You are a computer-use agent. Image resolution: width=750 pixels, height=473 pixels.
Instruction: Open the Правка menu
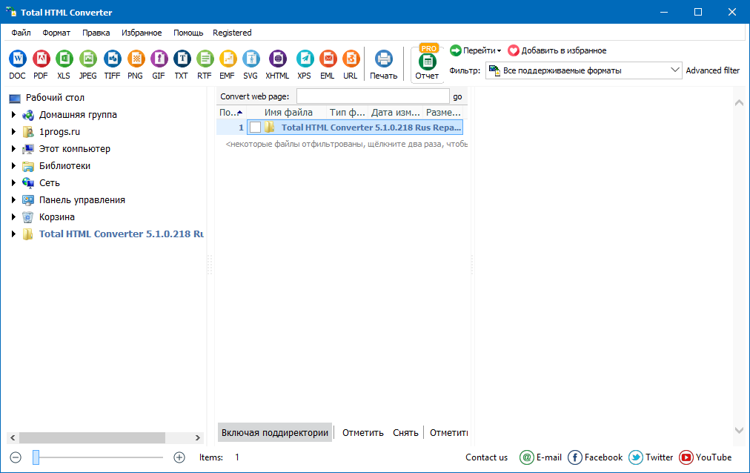[96, 33]
